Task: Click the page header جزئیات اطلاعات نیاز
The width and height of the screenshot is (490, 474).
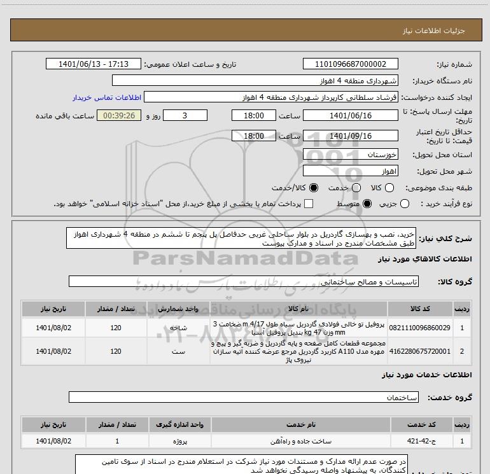Action: pyautogui.click(x=434, y=31)
